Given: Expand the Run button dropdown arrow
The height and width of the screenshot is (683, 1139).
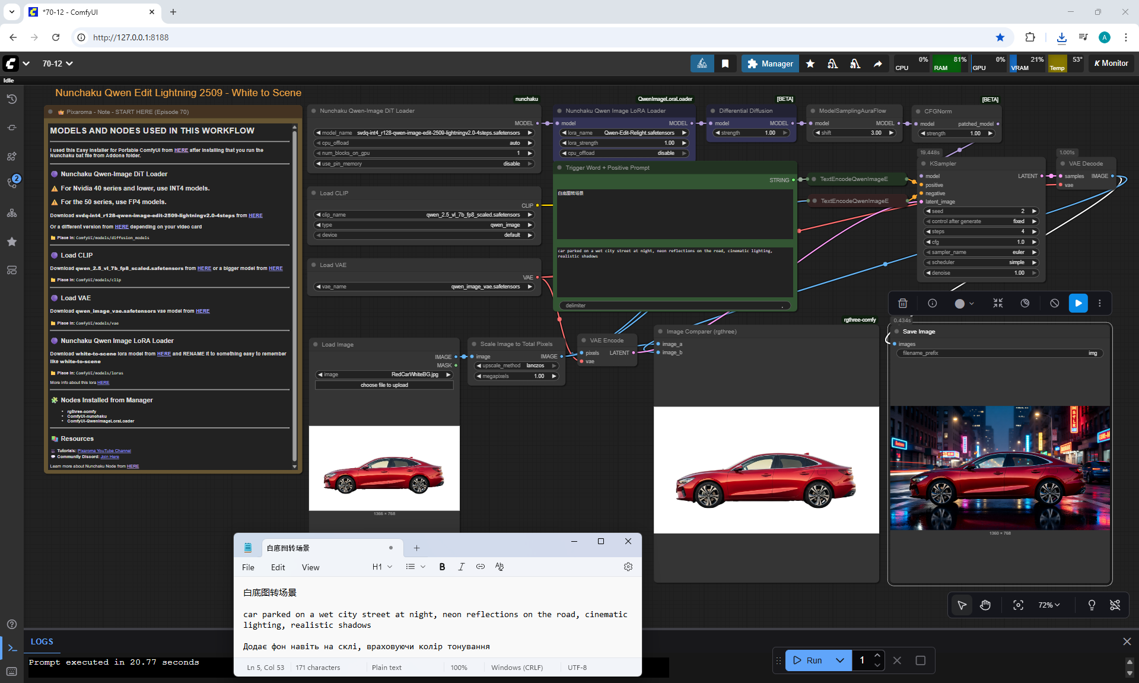Looking at the screenshot, I should tap(839, 660).
